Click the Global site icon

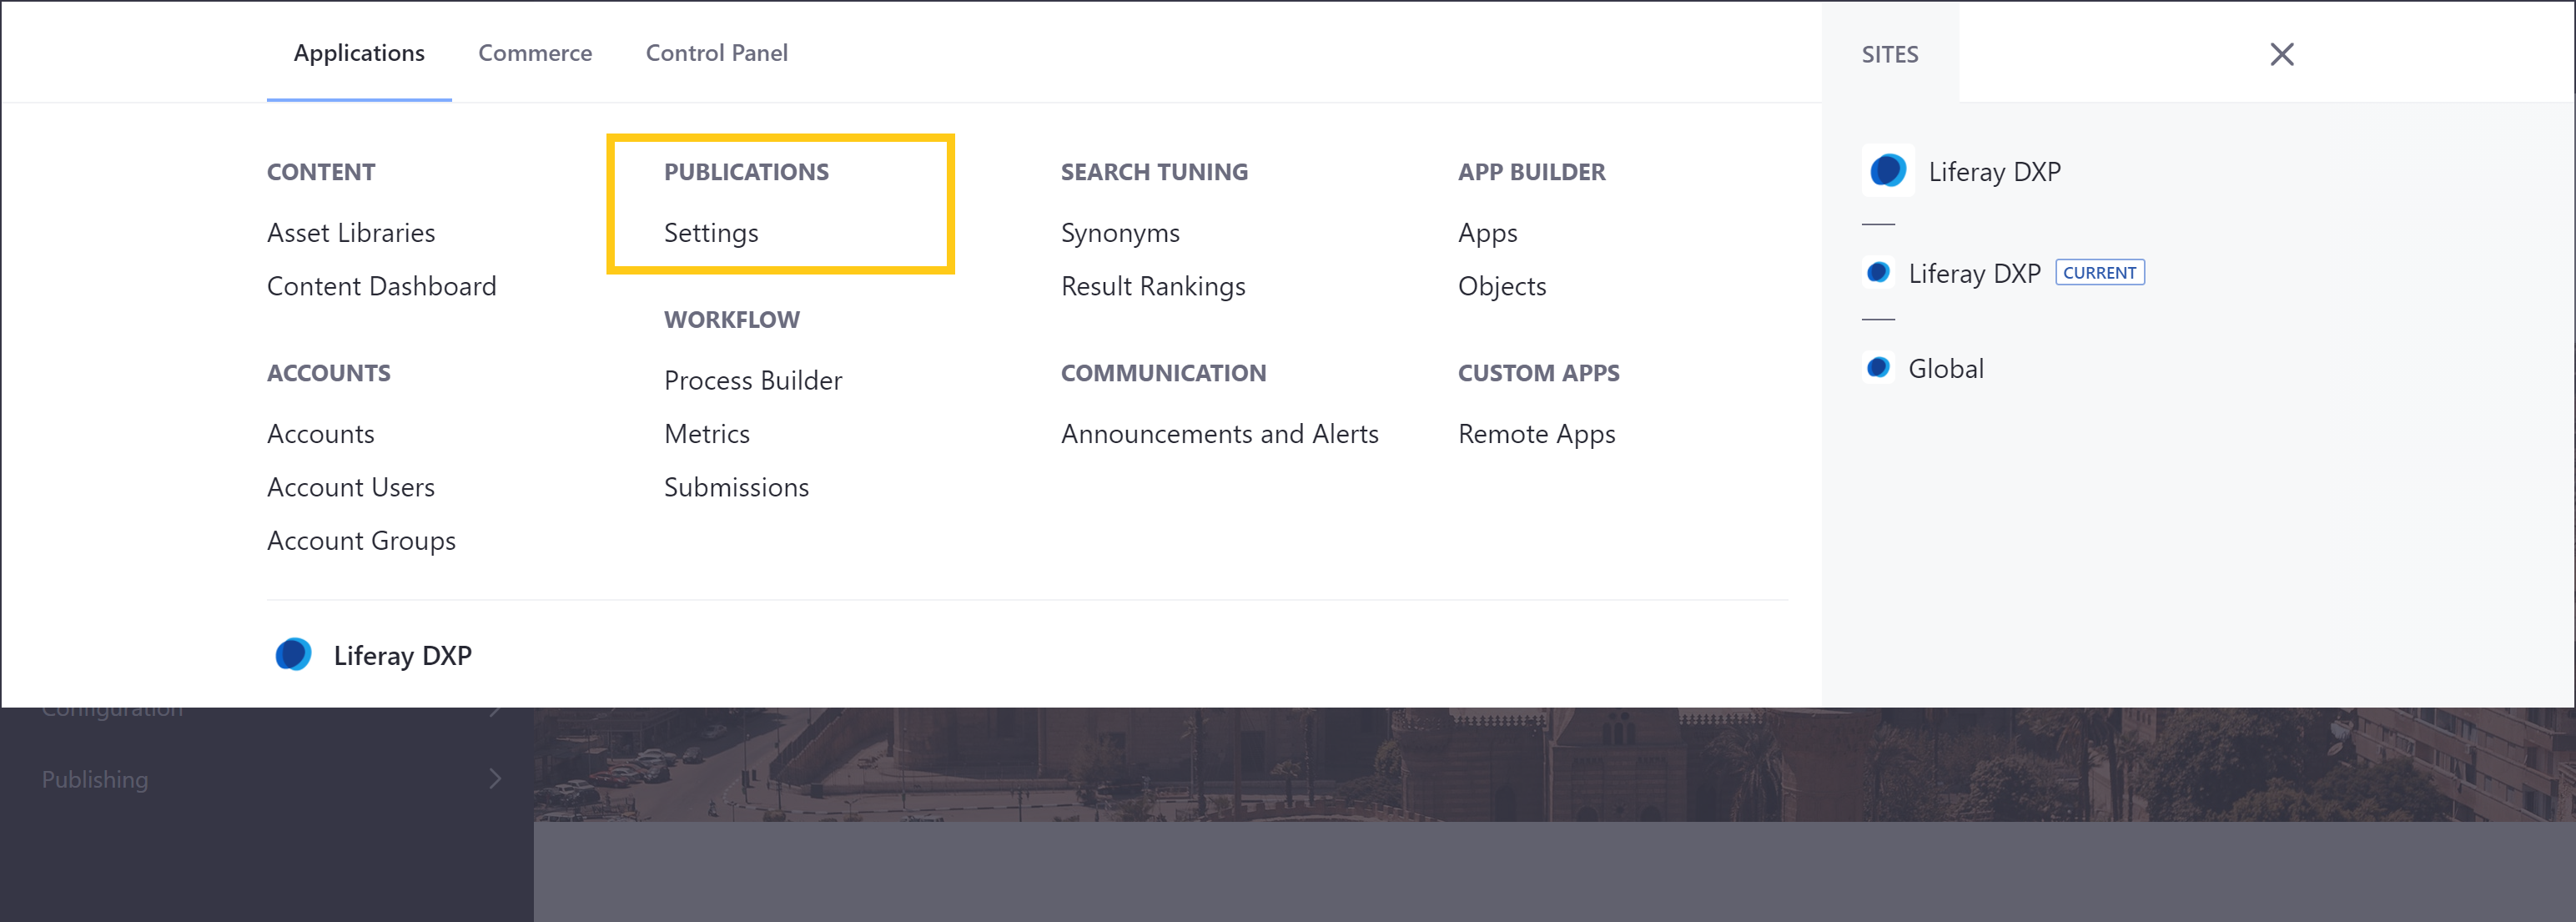coord(1878,368)
